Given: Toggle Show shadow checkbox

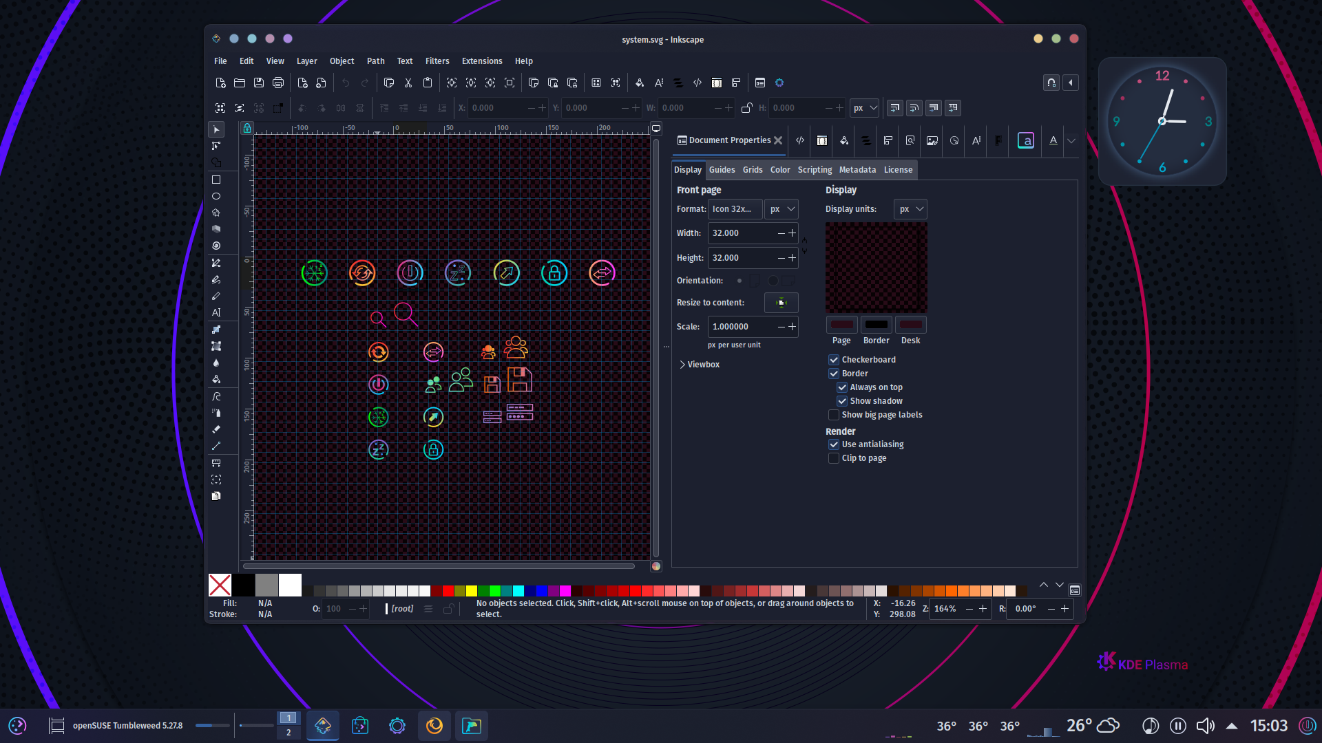Looking at the screenshot, I should point(842,401).
